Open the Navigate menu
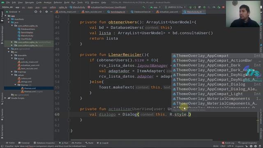This screenshot has width=263, height=148. 29,2
